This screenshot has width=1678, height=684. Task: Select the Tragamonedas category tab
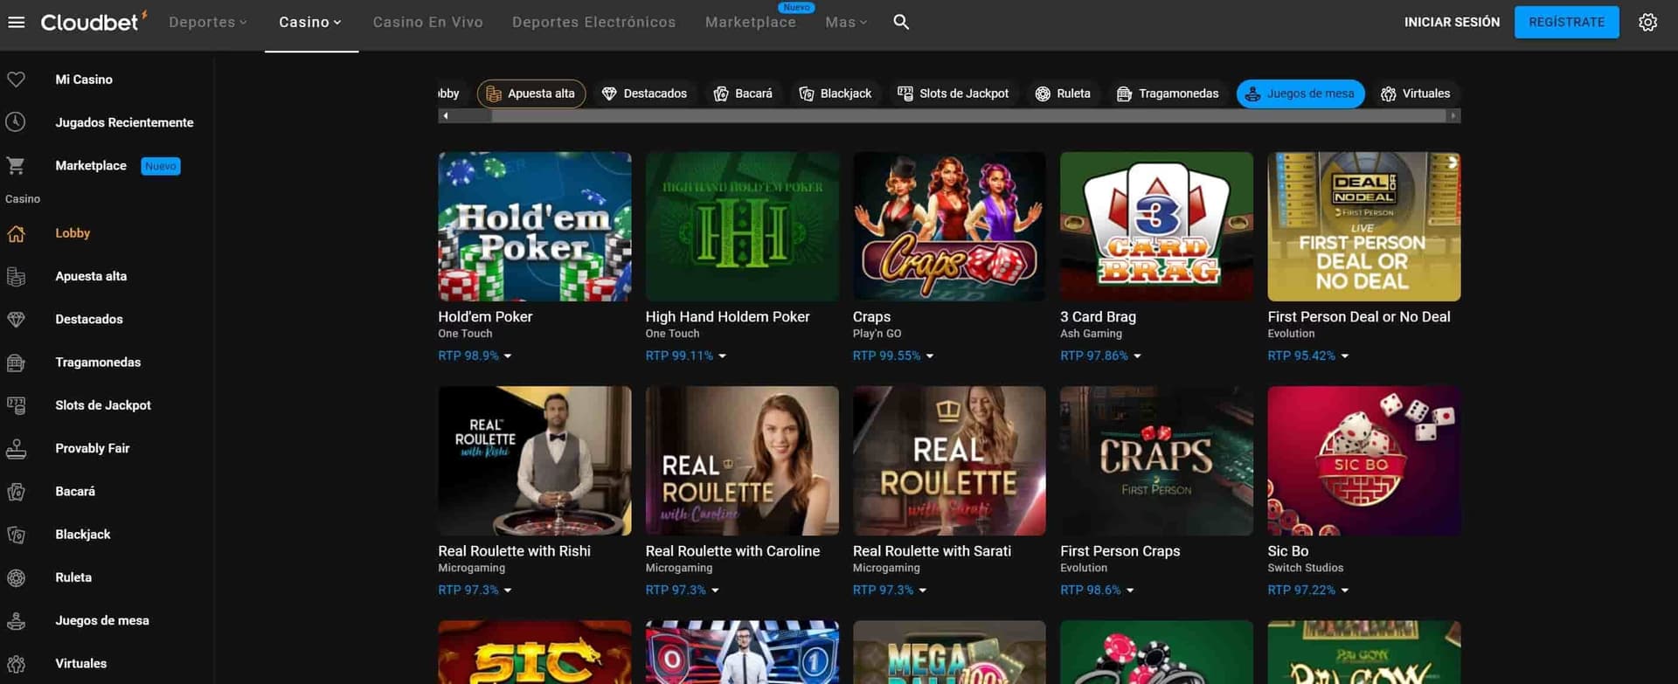click(1168, 93)
